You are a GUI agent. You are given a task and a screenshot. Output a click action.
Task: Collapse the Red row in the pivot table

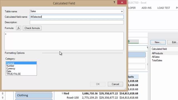[x=63, y=93]
